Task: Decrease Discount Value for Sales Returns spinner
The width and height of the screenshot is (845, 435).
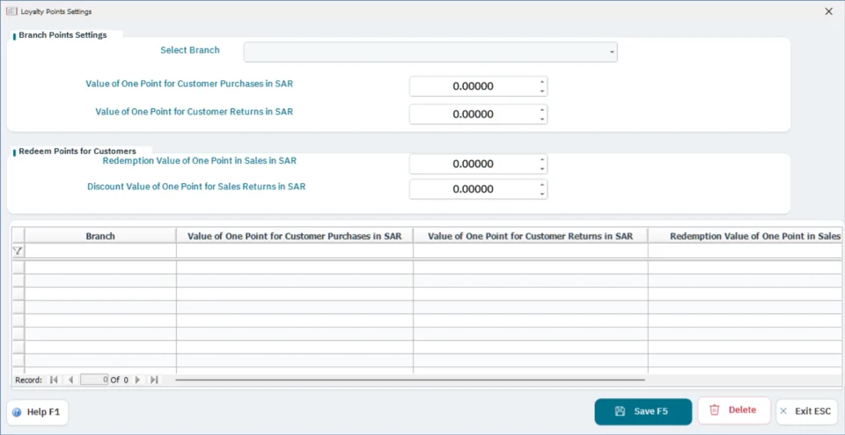Action: (x=542, y=194)
